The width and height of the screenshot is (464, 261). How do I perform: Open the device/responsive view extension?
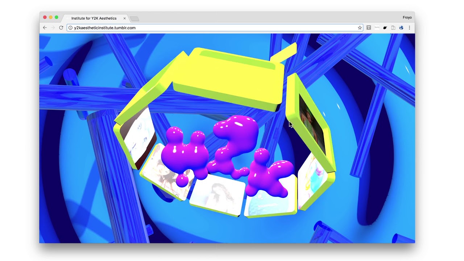pos(393,28)
